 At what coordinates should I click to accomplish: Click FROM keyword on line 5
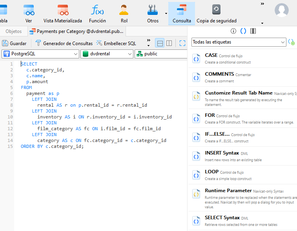pyautogui.click(x=26, y=87)
